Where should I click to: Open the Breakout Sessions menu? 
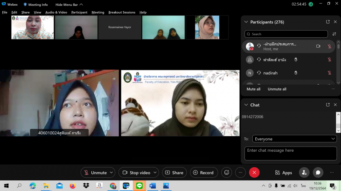122,12
